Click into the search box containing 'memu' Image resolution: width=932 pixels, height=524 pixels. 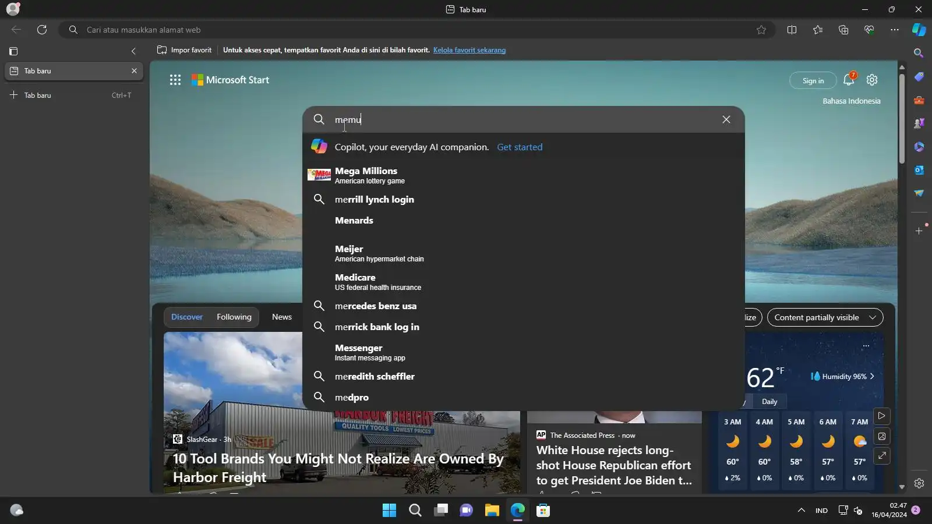(x=523, y=119)
